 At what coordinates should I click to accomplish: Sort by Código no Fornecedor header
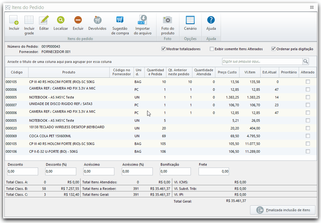(x=121, y=72)
